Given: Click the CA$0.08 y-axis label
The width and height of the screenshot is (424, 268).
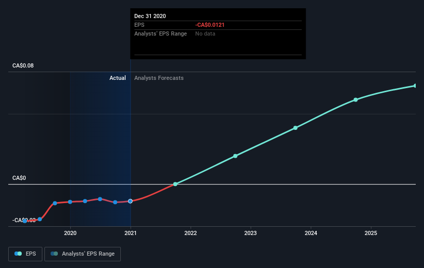Looking at the screenshot, I should pos(23,65).
